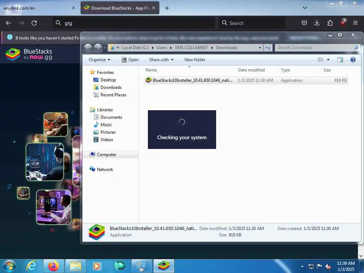
Task: Select BlueStacks10Installer file row
Action: pos(246,80)
